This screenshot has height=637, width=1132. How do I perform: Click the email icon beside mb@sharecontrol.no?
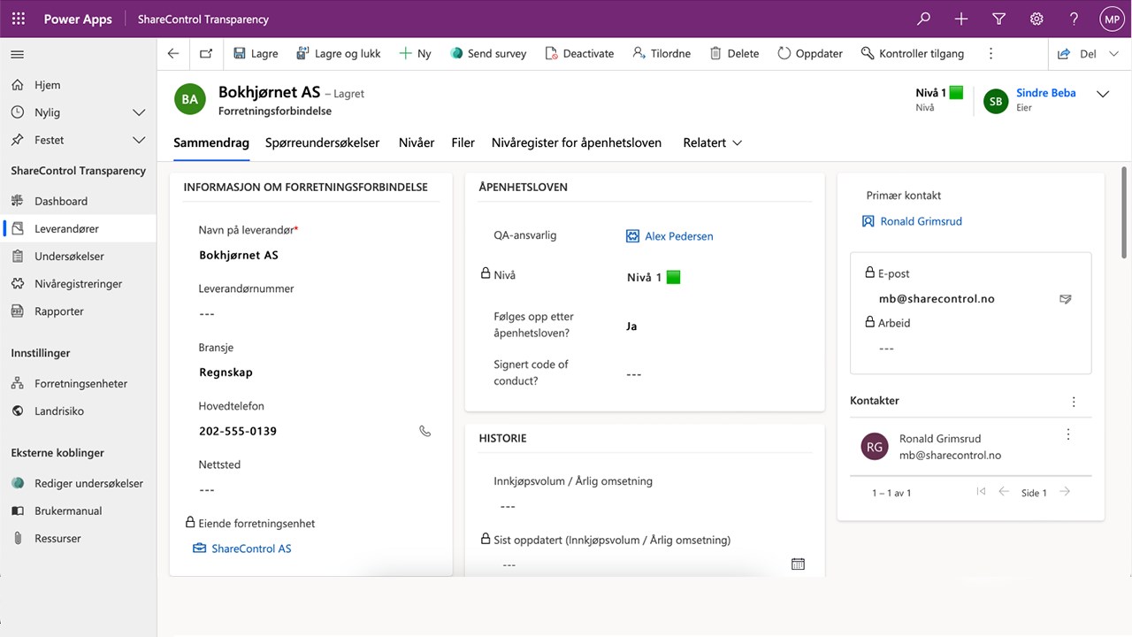pos(1066,299)
